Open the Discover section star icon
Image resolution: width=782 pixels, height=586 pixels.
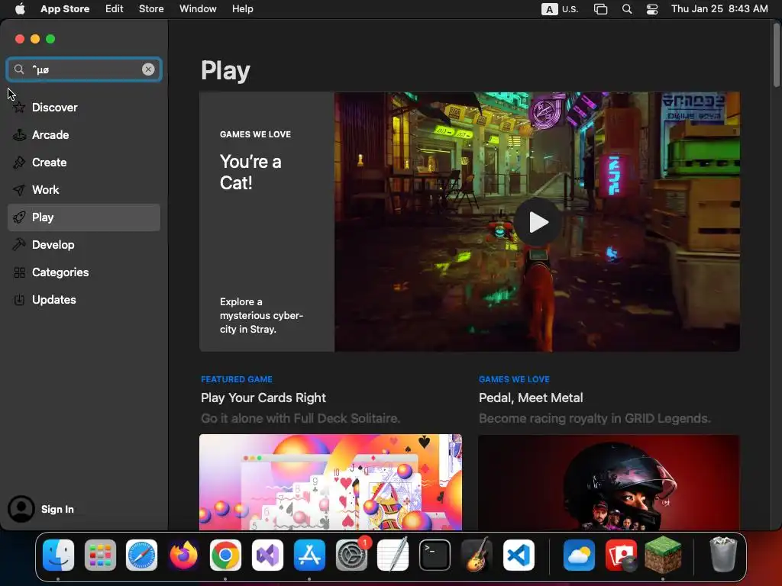(x=19, y=107)
